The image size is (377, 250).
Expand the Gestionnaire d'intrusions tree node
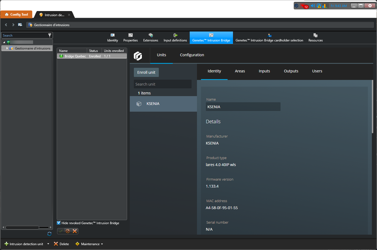tap(7, 48)
